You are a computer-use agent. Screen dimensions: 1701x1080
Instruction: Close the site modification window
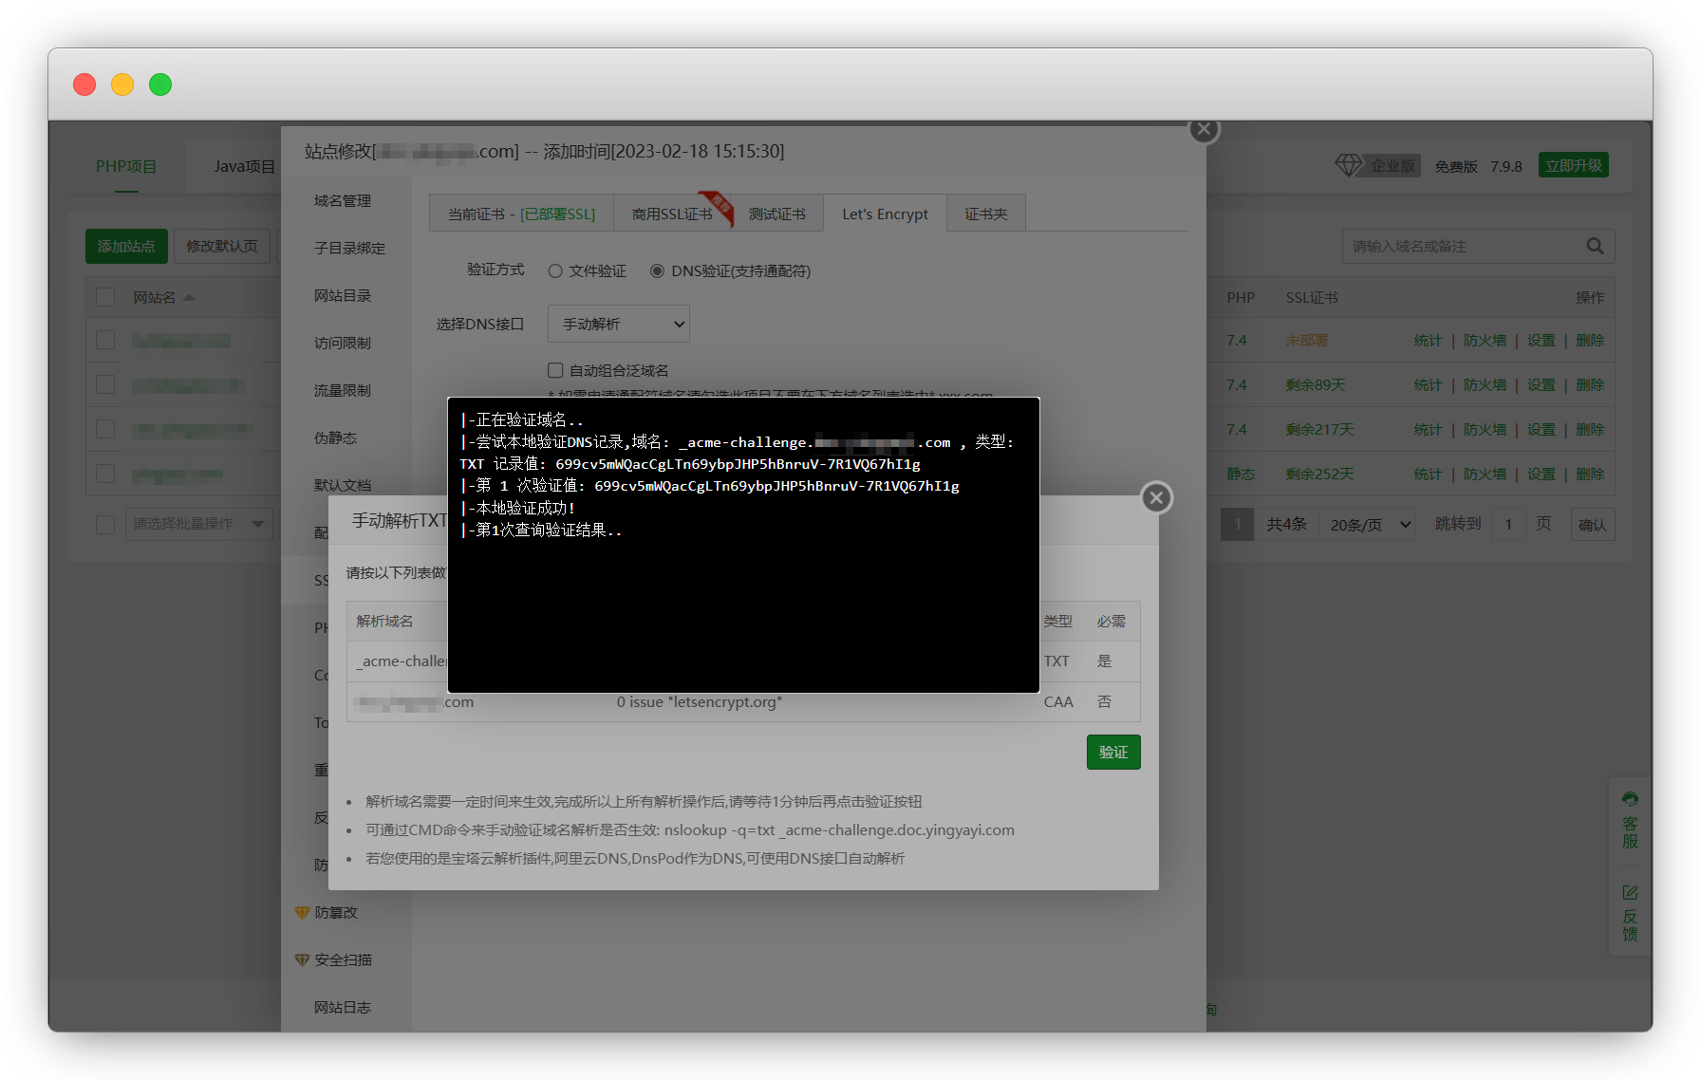(x=1204, y=129)
